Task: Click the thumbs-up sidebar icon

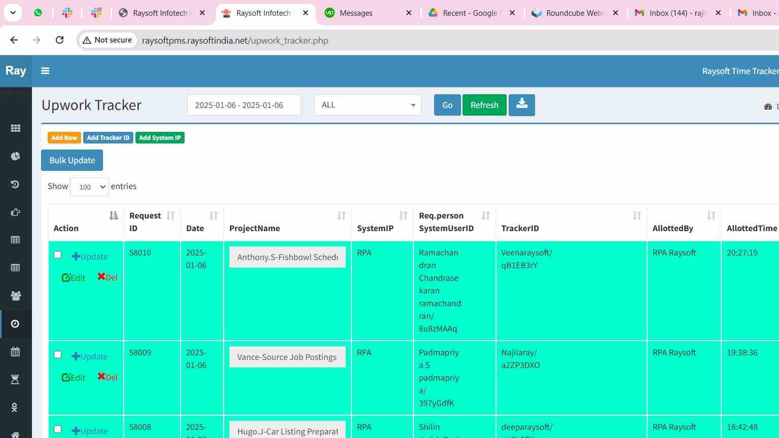Action: 16,212
